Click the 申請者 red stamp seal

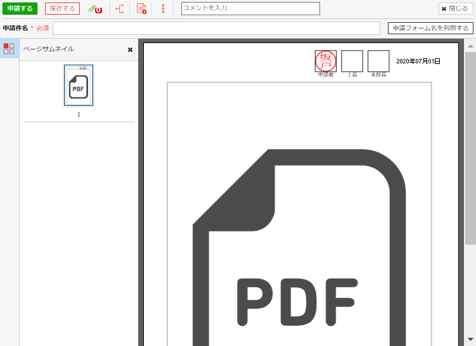tap(326, 61)
